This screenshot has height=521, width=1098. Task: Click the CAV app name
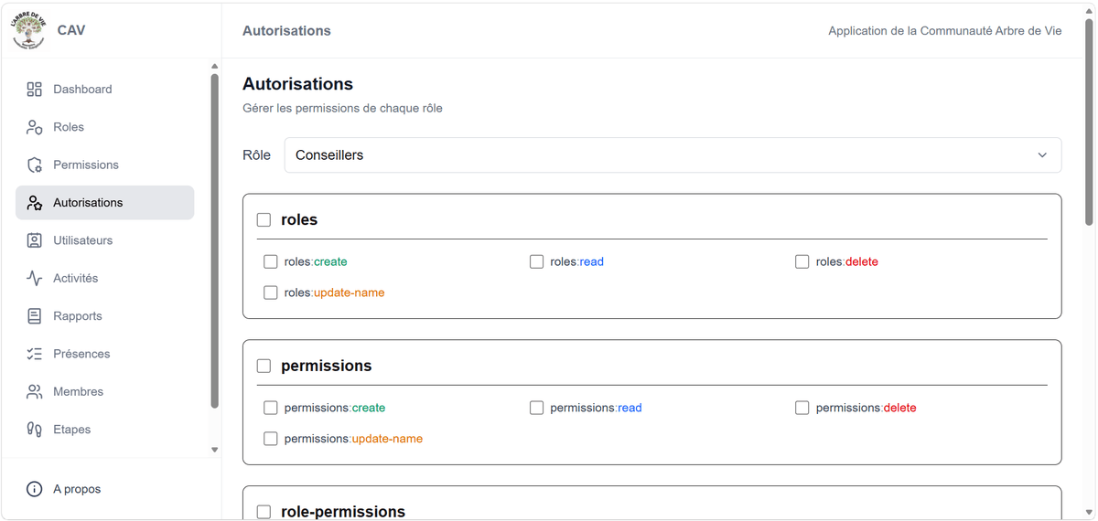pos(71,30)
